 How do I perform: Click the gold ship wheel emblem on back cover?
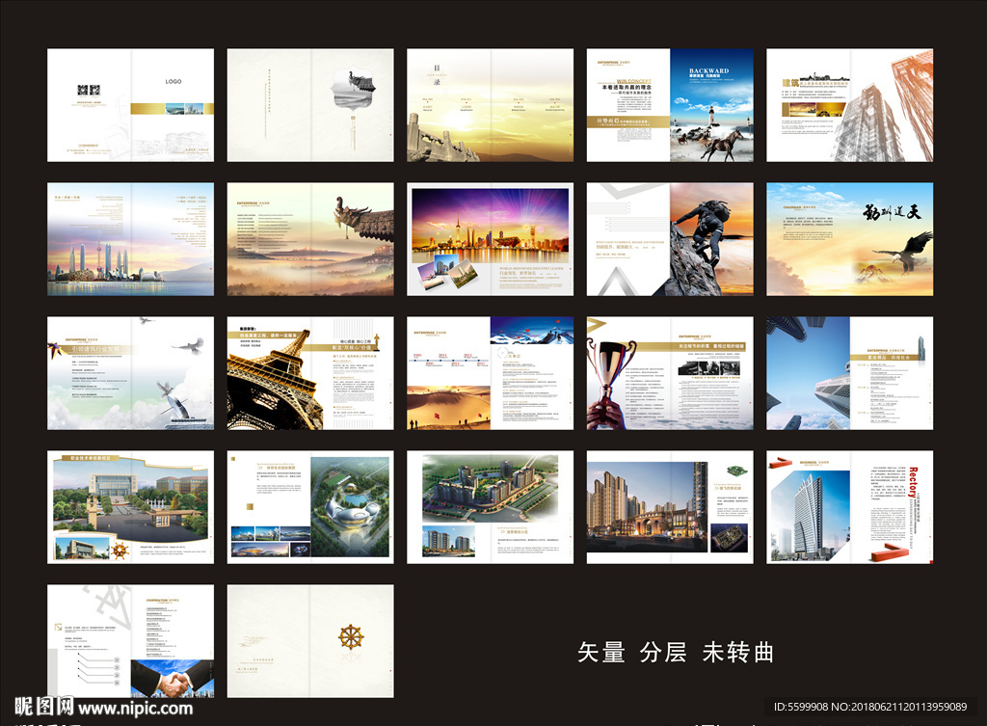click(351, 636)
